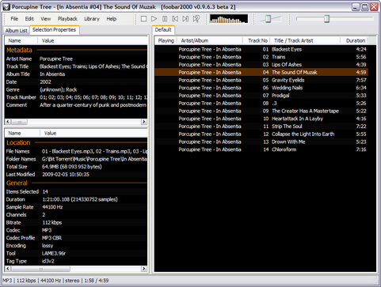Click the Artist Name value Porcupine Tree

(x=56, y=59)
